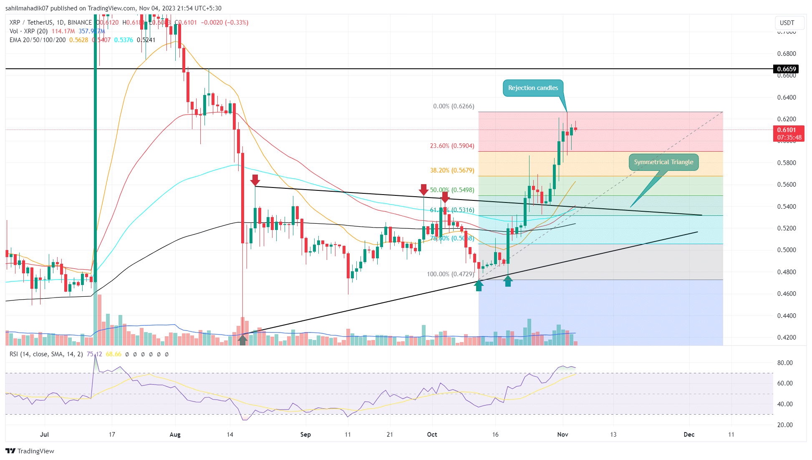The image size is (812, 460).
Task: Click the Vol · XRP (20) indicator legend
Action: pos(28,31)
